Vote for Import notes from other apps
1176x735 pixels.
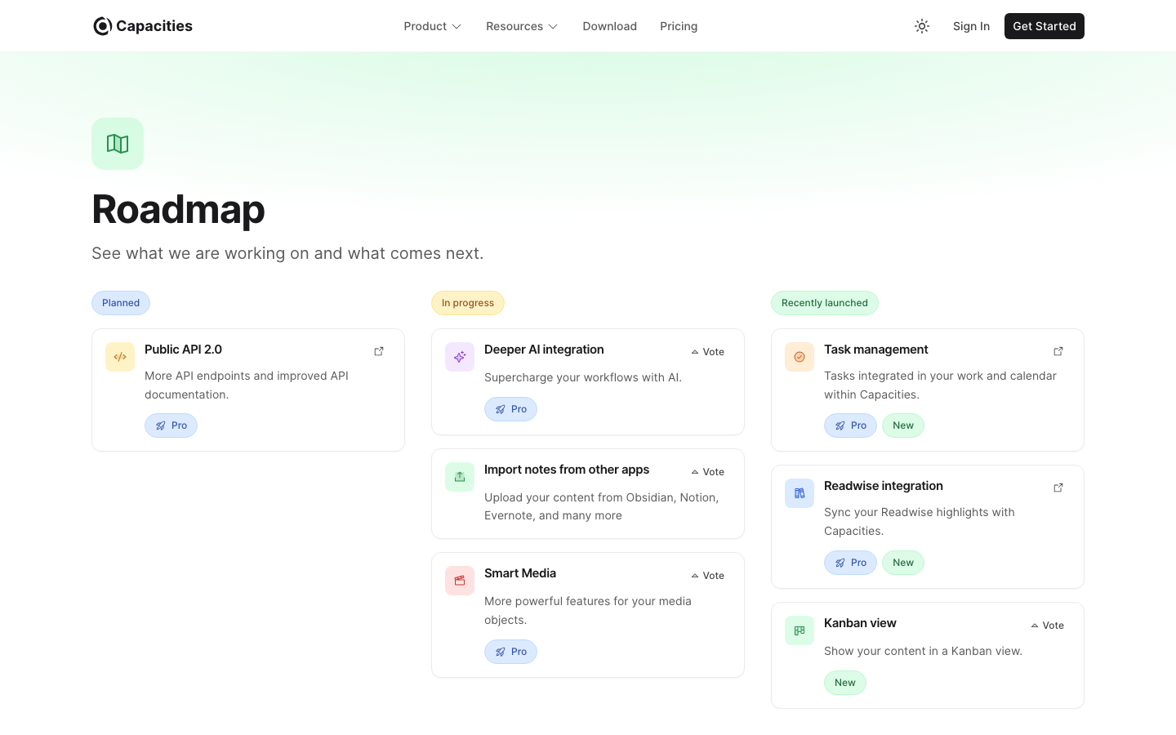[708, 472]
